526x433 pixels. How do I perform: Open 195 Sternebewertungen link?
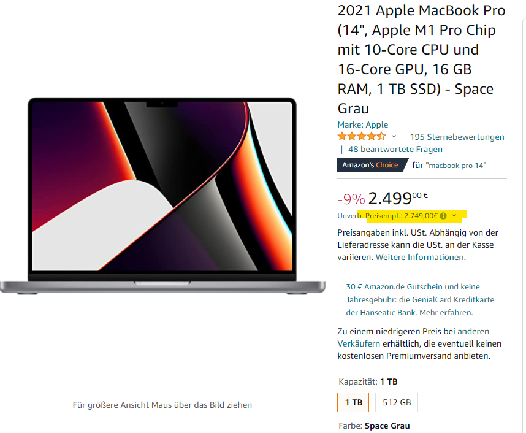pos(457,137)
